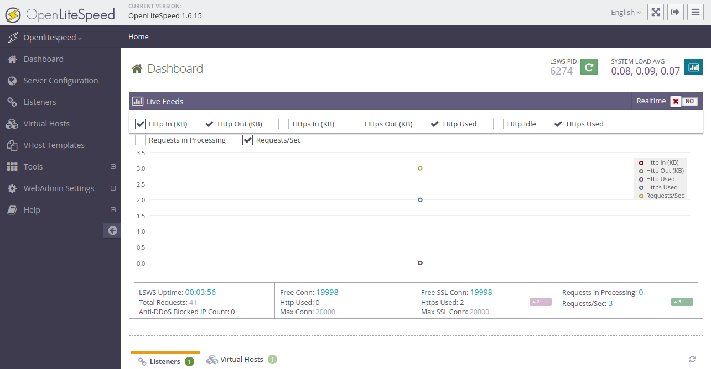Uncheck Https Used checkbox

558,124
